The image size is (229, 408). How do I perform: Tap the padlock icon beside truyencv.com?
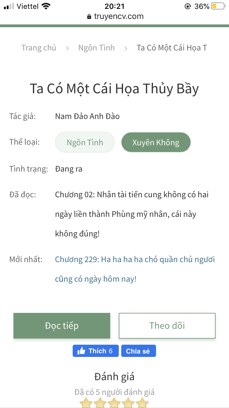89,17
